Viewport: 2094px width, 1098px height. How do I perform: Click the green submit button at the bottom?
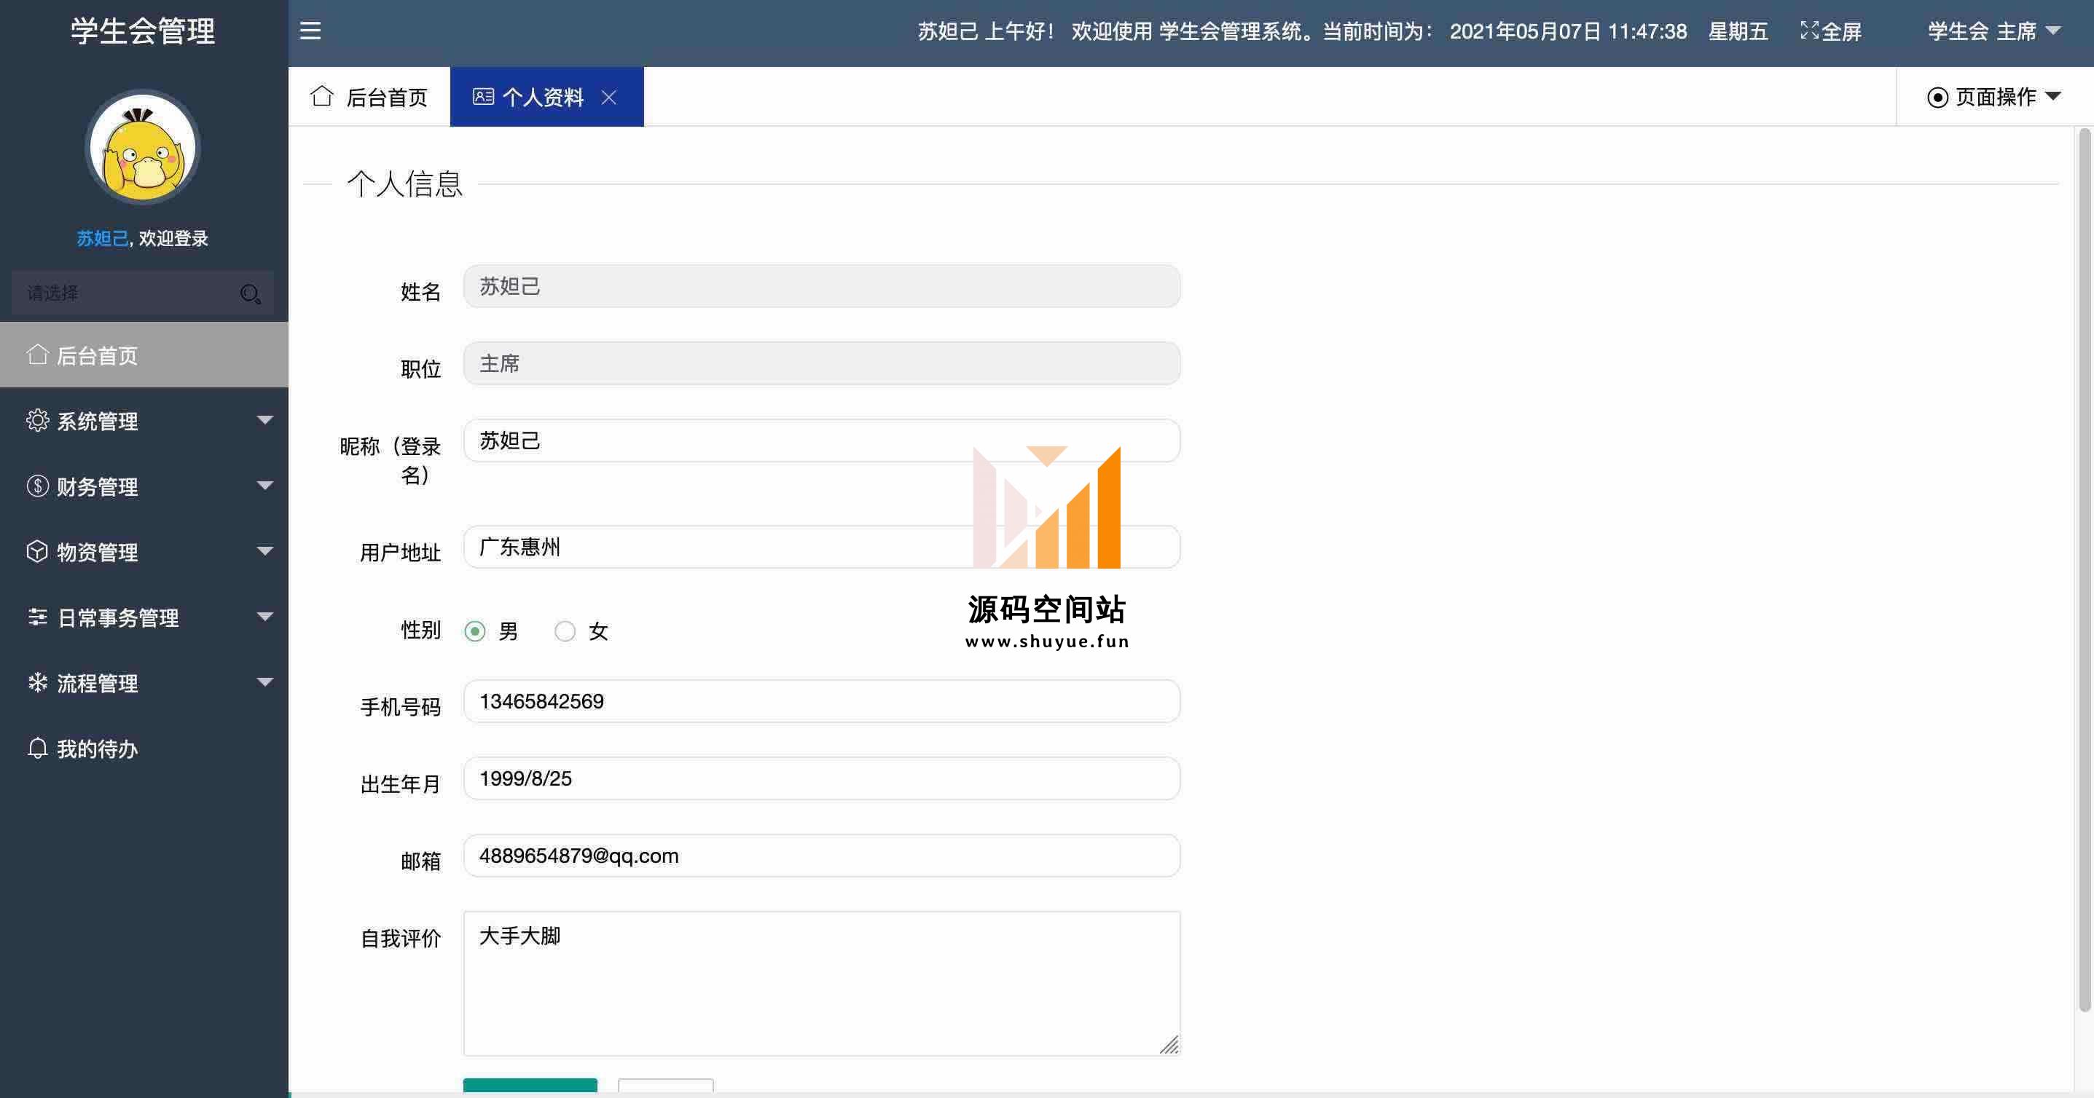pos(530,1085)
